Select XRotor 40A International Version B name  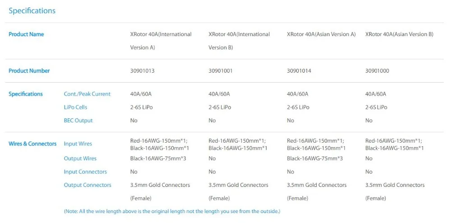(239, 41)
